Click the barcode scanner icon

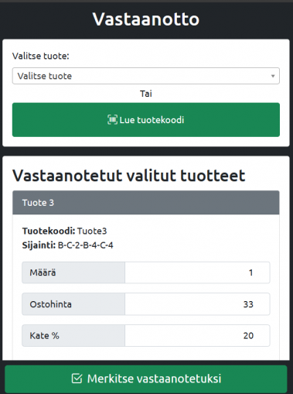112,120
